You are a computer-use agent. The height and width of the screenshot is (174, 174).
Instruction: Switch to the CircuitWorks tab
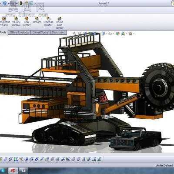tap(40, 32)
